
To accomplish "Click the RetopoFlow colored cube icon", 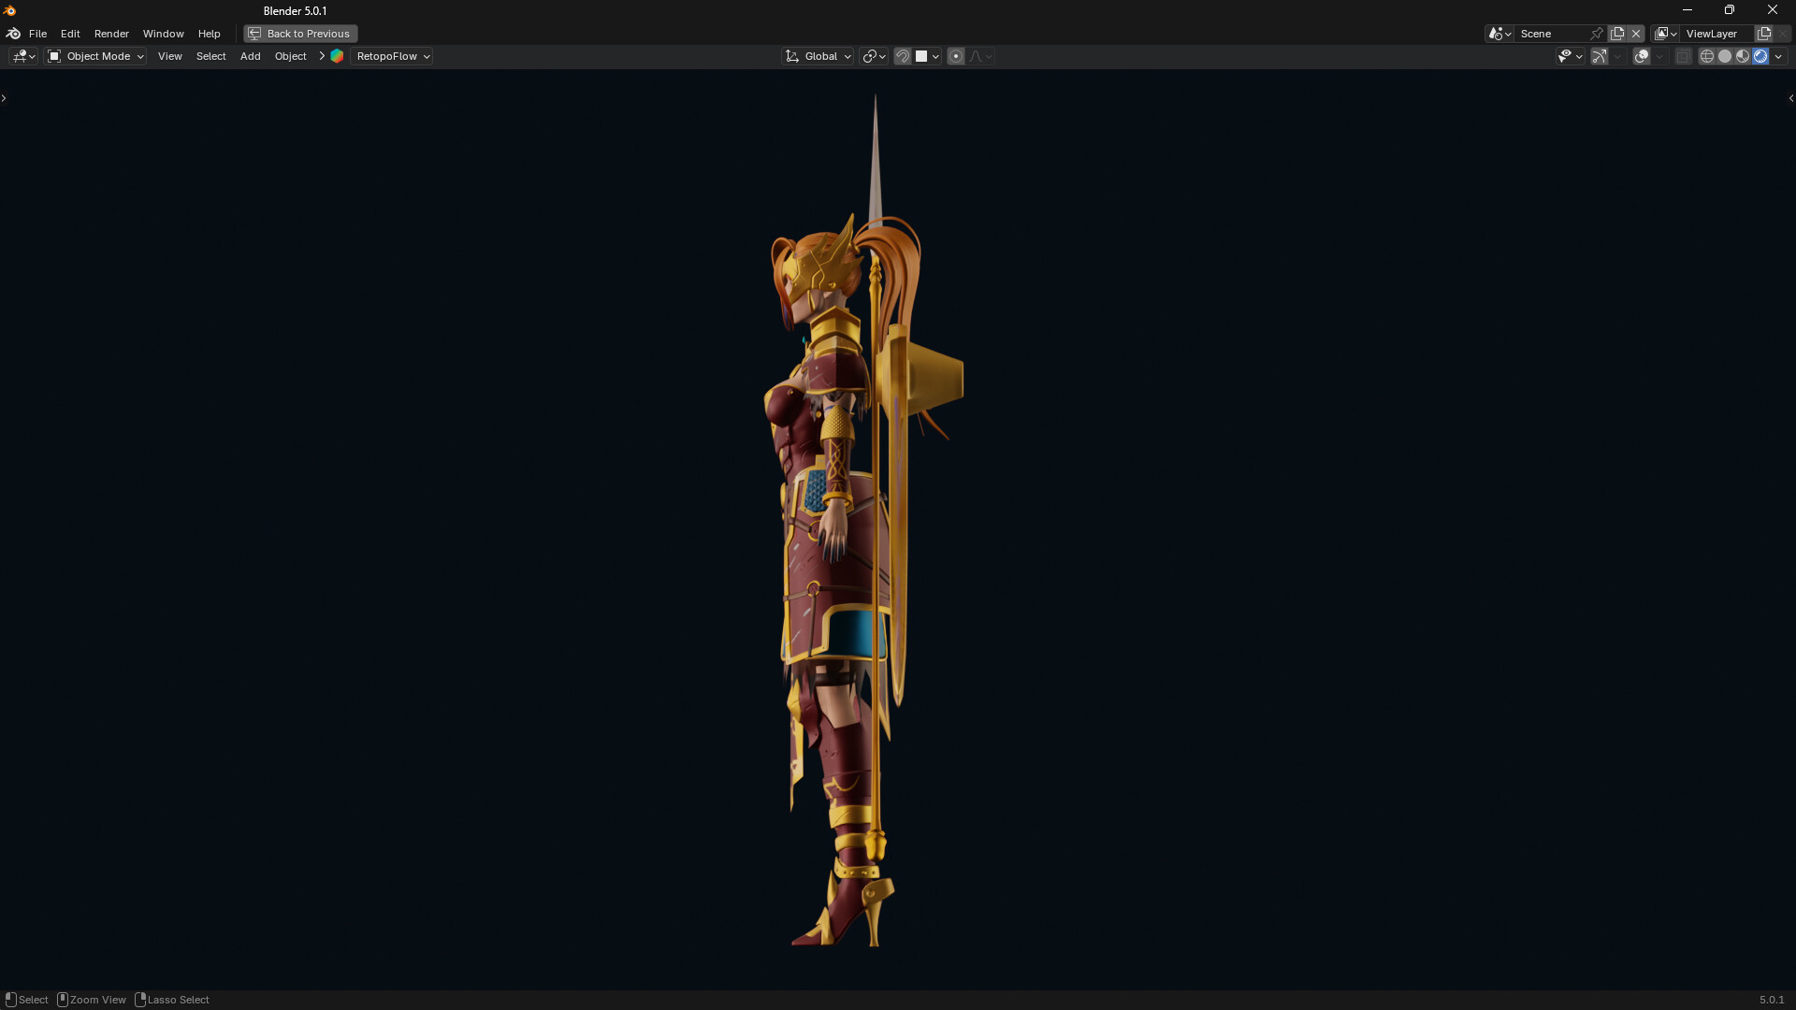I will tap(337, 56).
